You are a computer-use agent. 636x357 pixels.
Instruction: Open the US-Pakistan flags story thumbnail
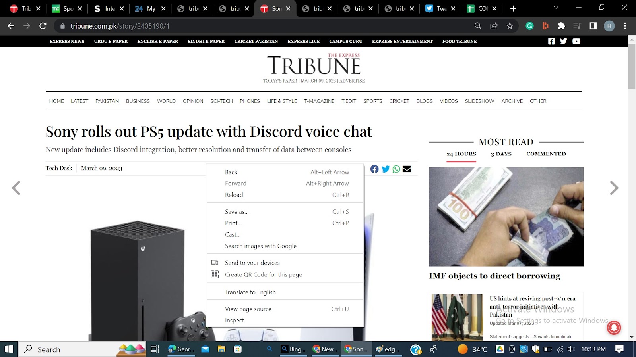(457, 317)
